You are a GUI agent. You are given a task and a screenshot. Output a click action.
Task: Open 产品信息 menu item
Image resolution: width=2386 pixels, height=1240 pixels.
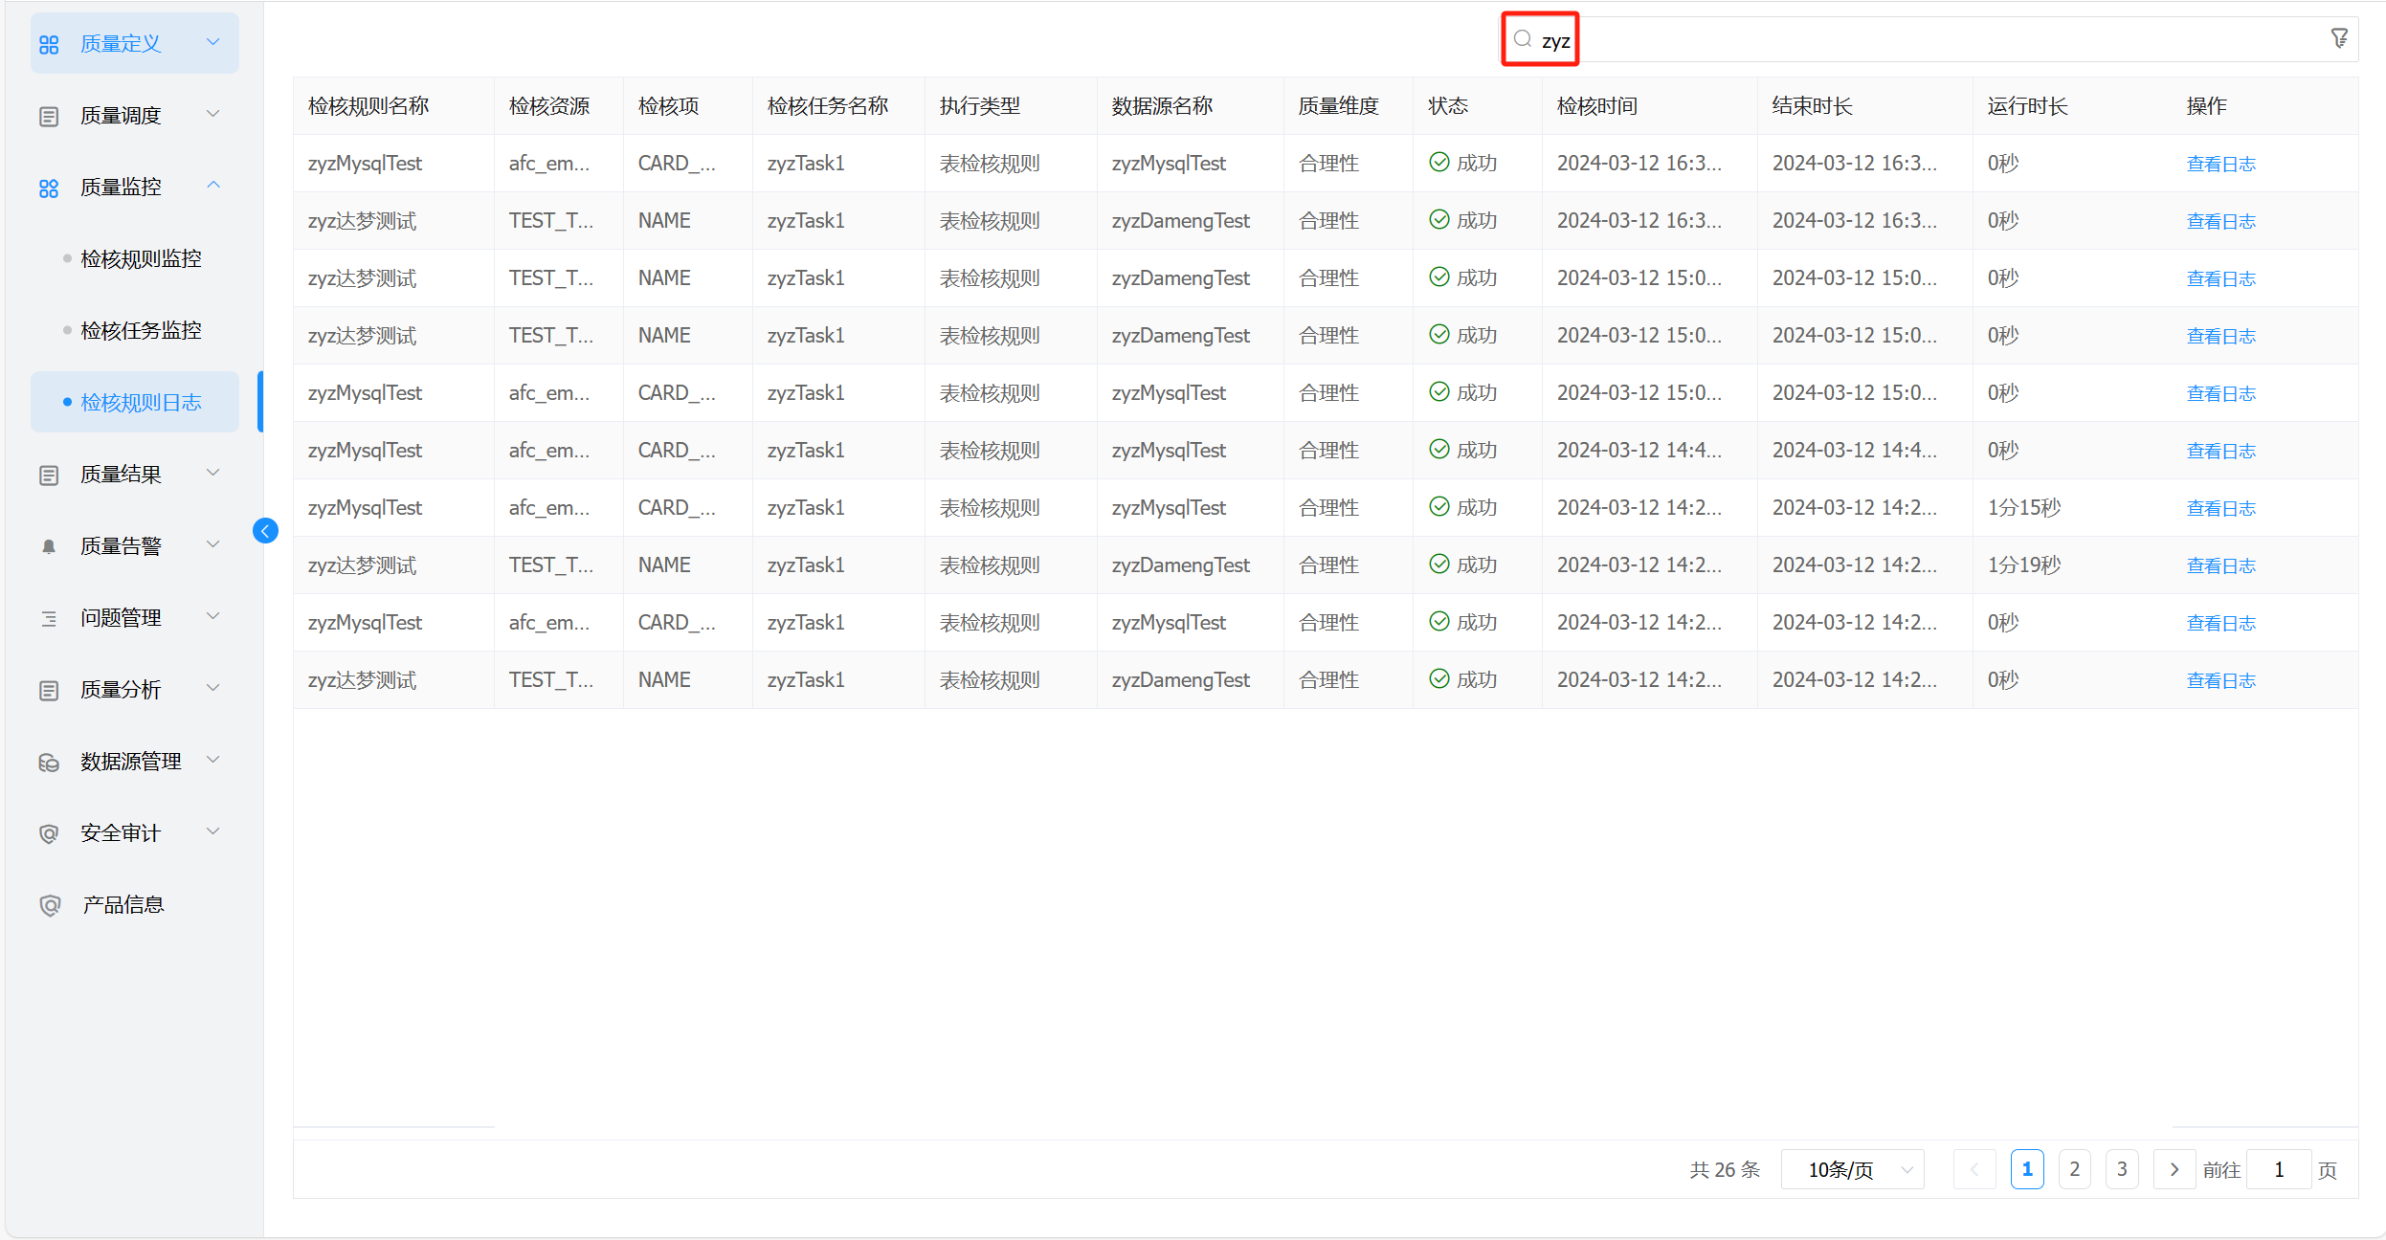click(x=123, y=905)
